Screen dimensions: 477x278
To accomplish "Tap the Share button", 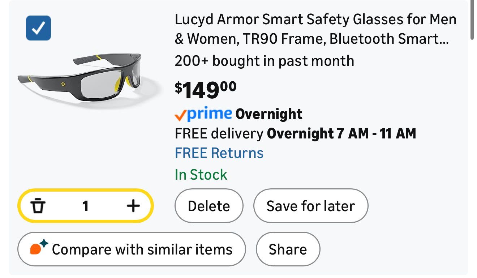I will [x=288, y=249].
